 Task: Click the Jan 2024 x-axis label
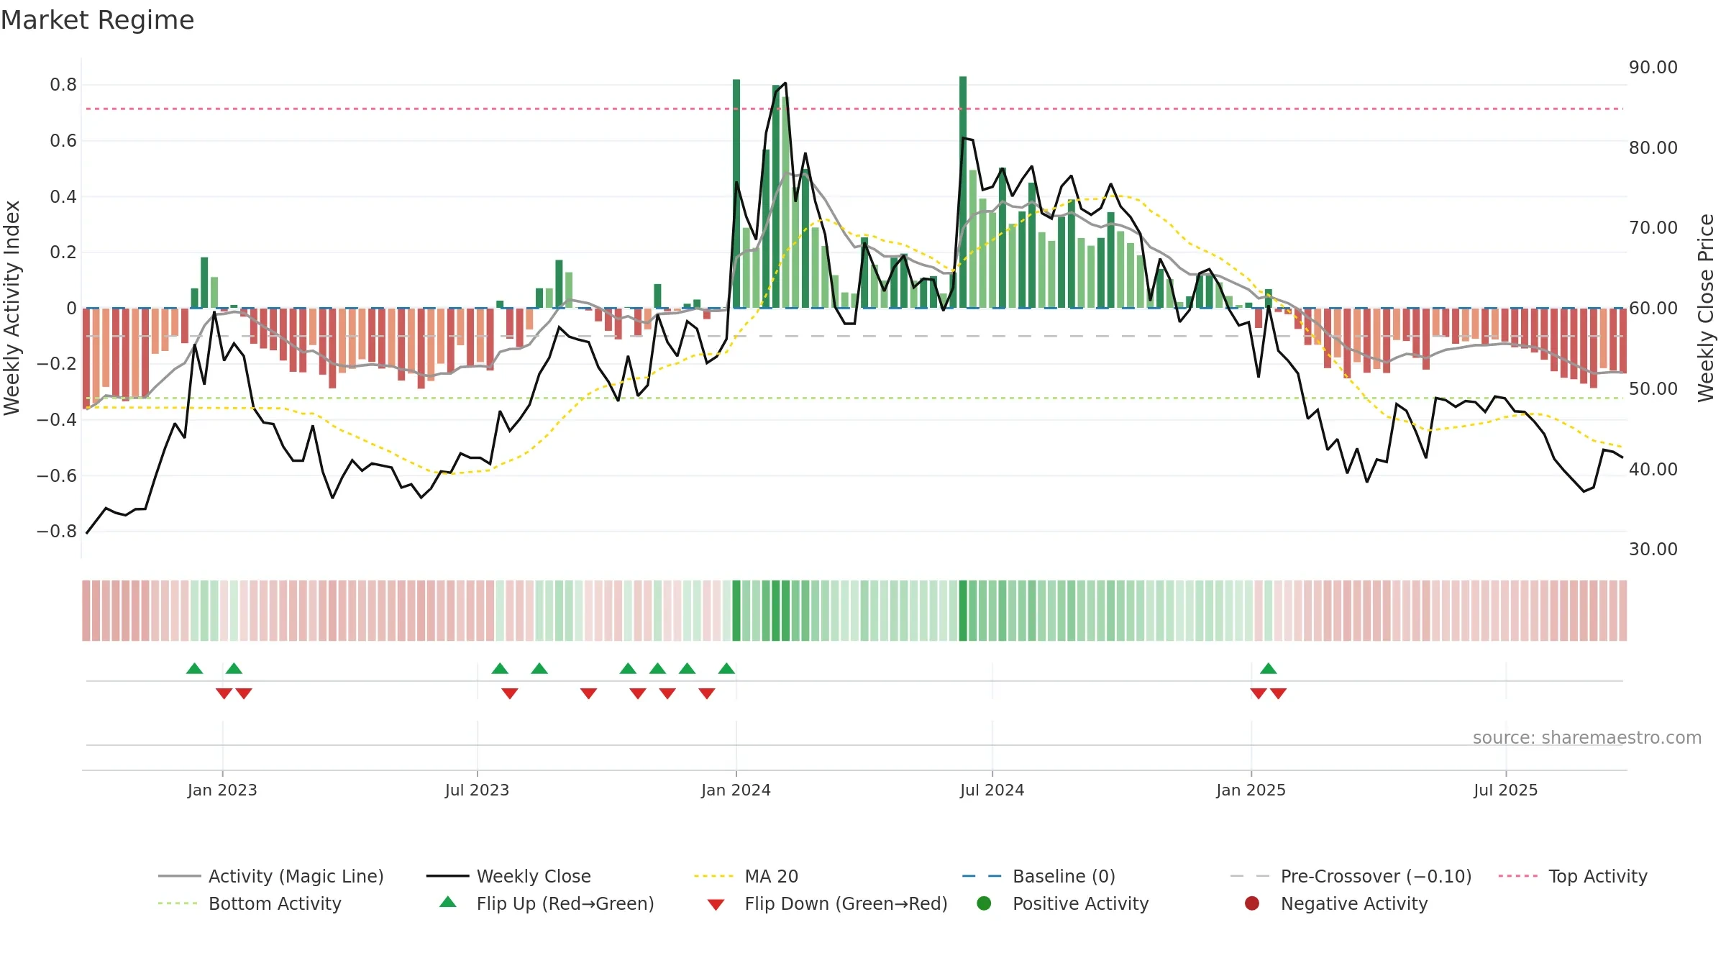pos(736,790)
